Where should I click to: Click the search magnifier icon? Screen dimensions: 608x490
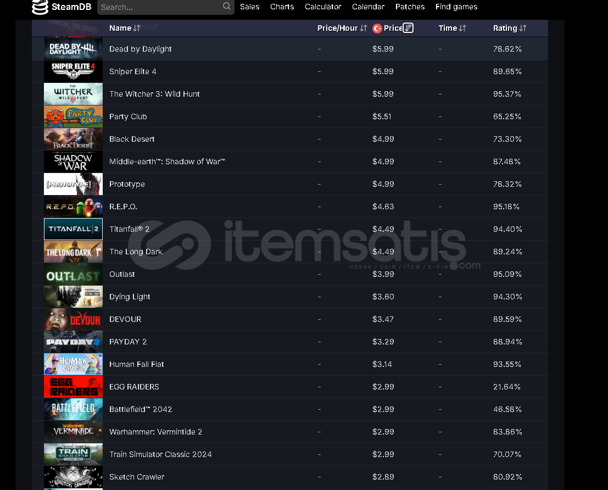tap(227, 6)
